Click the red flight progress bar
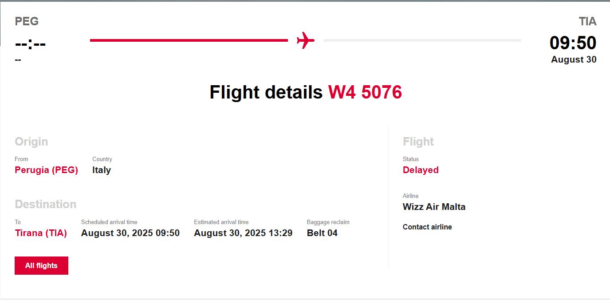This screenshot has height=300, width=610. [x=189, y=40]
